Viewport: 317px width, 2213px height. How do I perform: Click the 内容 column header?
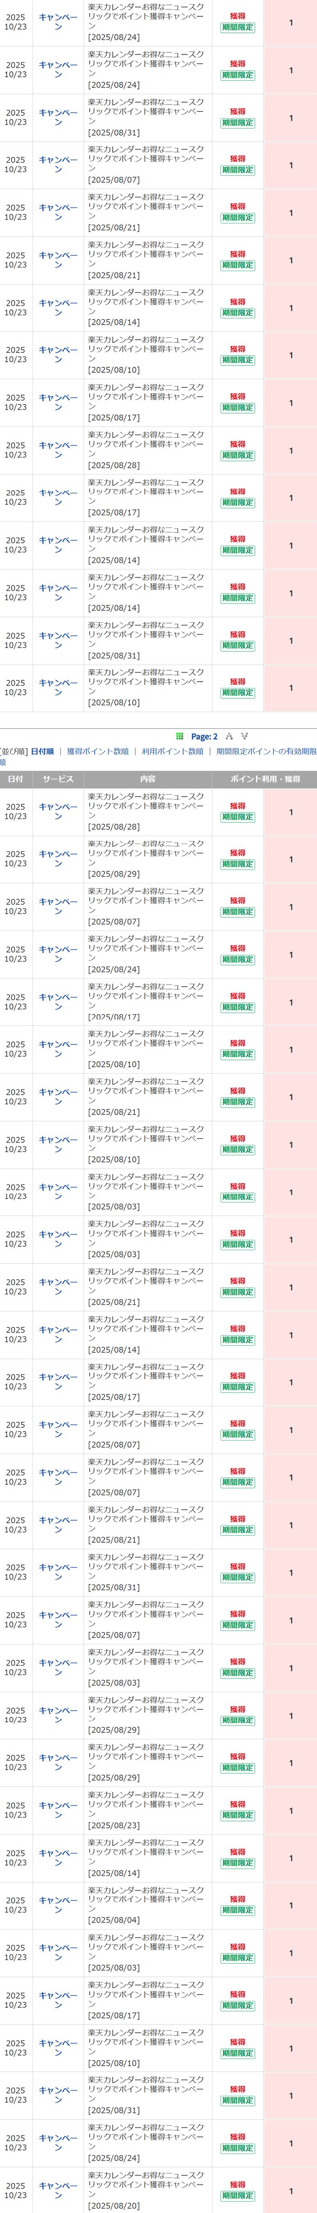tap(147, 779)
